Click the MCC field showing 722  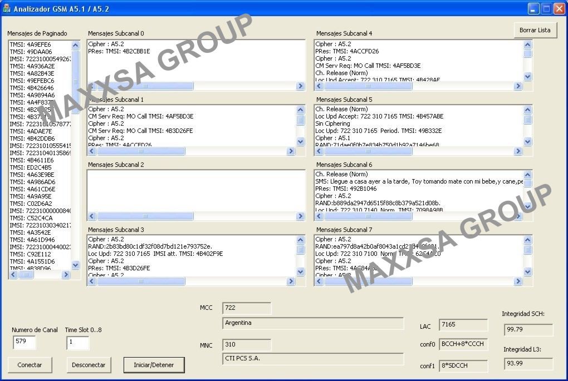[246, 308]
